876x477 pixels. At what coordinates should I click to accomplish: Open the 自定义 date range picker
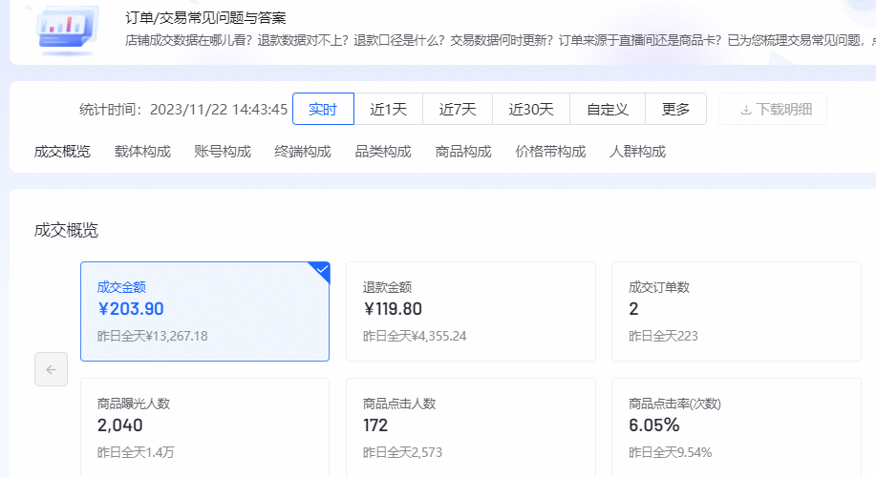[x=608, y=109]
